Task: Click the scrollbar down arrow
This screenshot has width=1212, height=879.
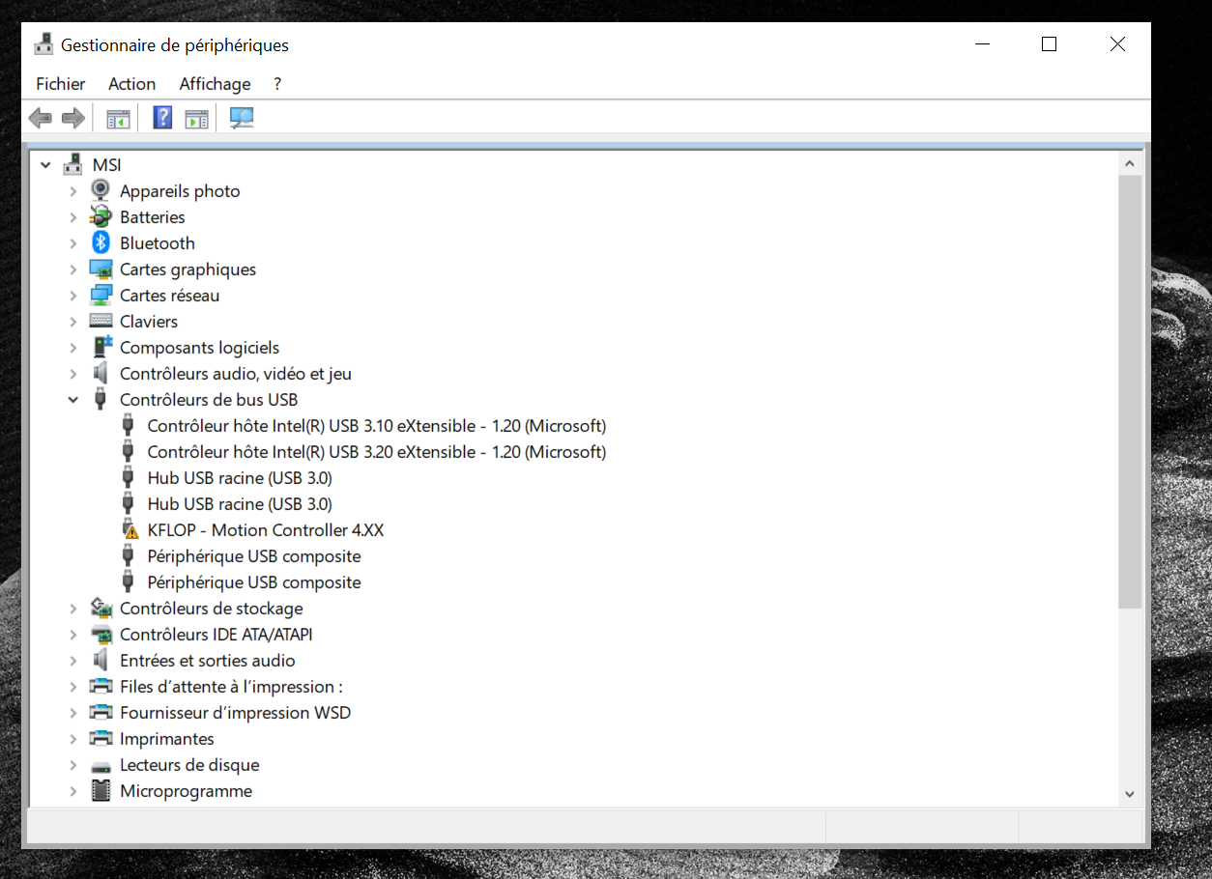Action: [x=1129, y=793]
